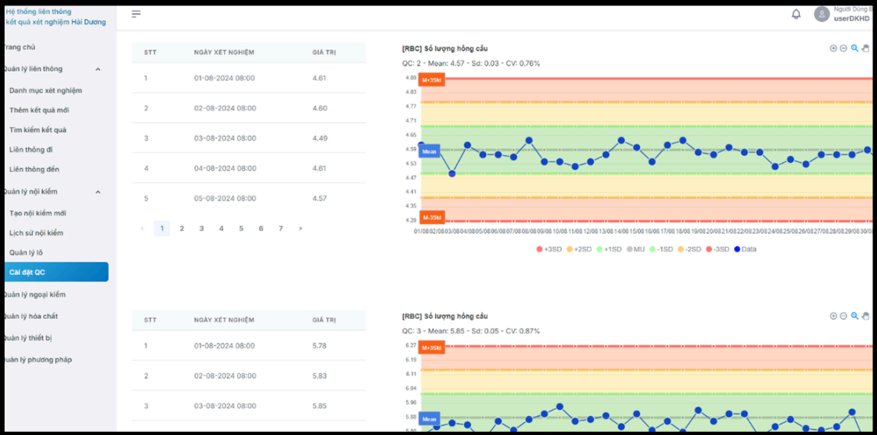The width and height of the screenshot is (877, 435).
Task: Open Trang chủ in the sidebar
Action: (20, 47)
